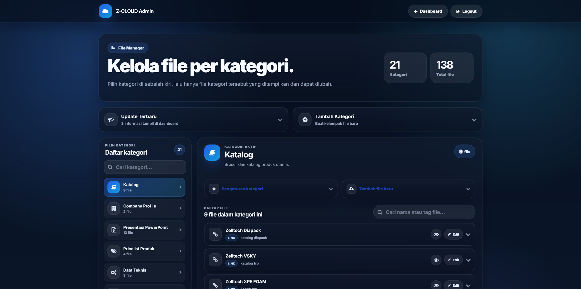Click the 21 badge beside Daftar kategori

(x=180, y=150)
